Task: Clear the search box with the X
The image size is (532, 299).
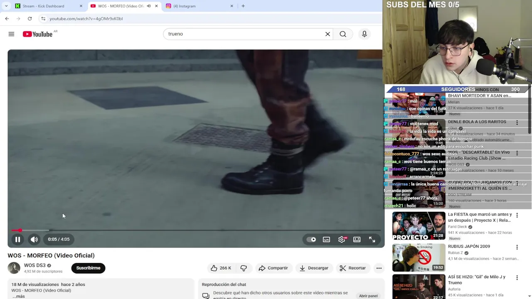Action: pyautogui.click(x=328, y=34)
